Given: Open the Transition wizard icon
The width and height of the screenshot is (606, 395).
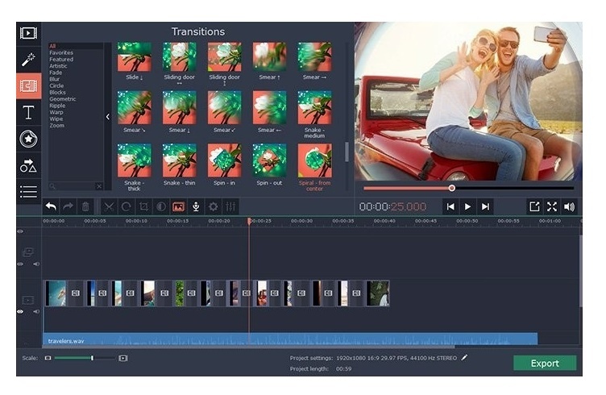Looking at the screenshot, I should point(178,207).
